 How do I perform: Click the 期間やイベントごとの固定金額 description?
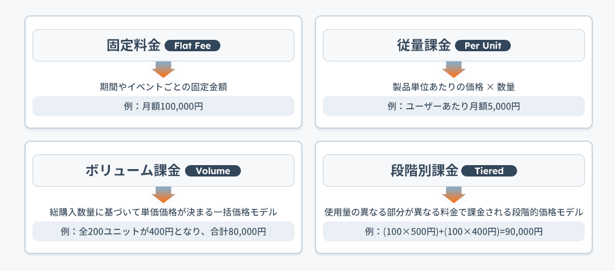click(x=163, y=87)
